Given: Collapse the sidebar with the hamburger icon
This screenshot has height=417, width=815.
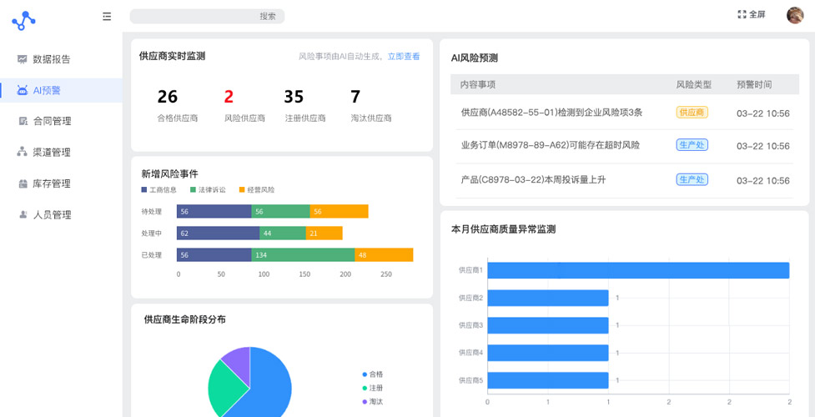Looking at the screenshot, I should [x=107, y=16].
